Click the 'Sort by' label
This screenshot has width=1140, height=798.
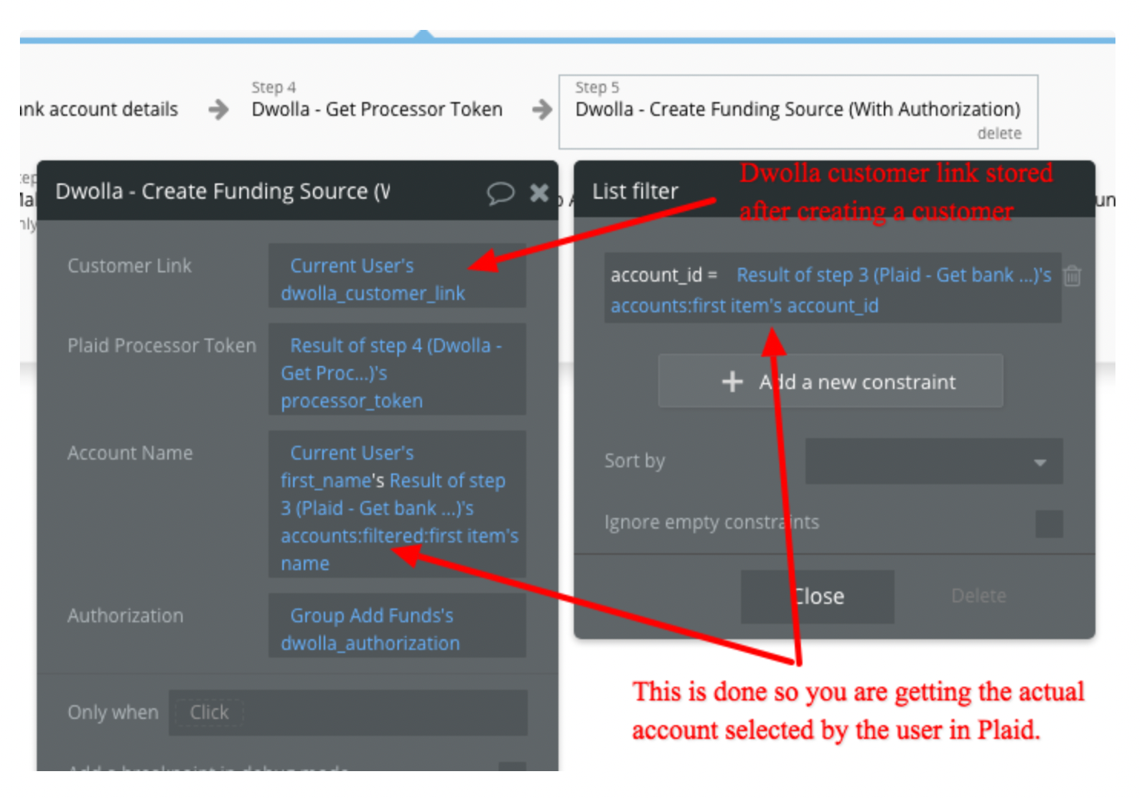point(634,461)
